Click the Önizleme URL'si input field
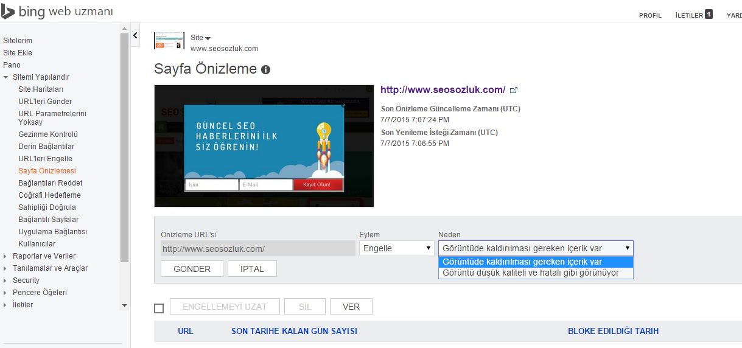Viewport: 742px width, 348px height. (257, 248)
